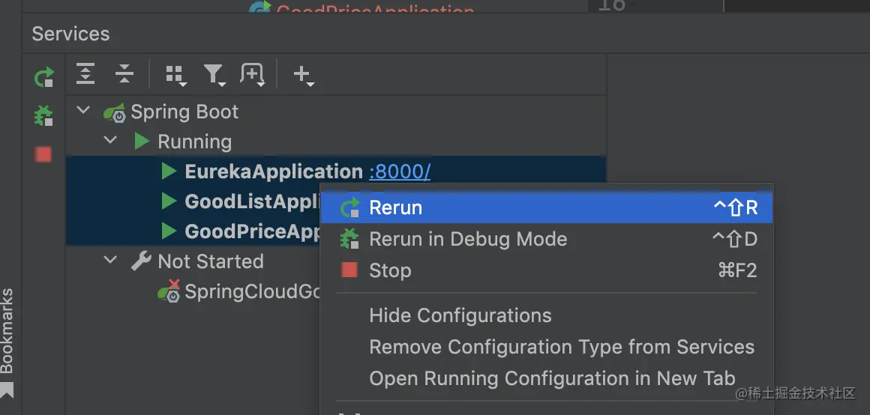Collapse the Spring Boot tree node
This screenshot has height=415, width=870.
click(x=83, y=112)
